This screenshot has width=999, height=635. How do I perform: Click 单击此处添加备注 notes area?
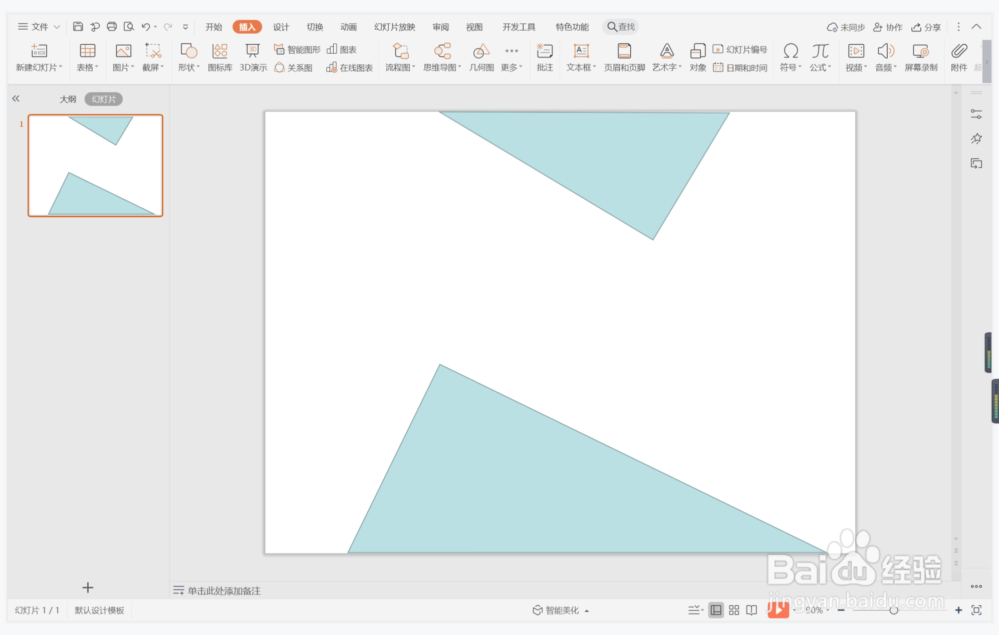224,590
